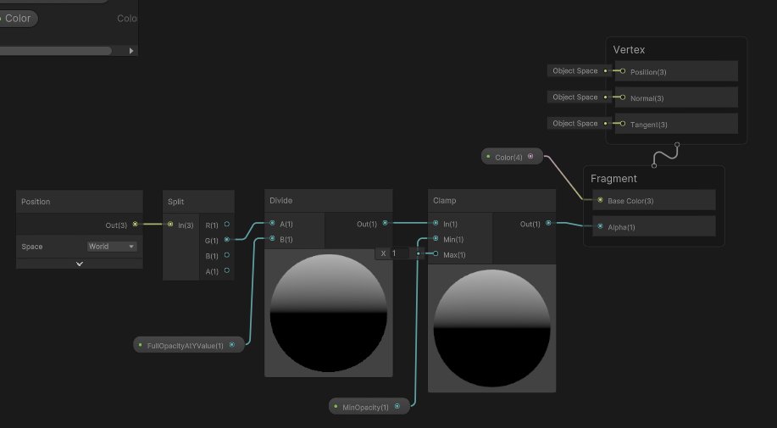Click the Divide node B(1) input port
The height and width of the screenshot is (428, 777).
(272, 239)
